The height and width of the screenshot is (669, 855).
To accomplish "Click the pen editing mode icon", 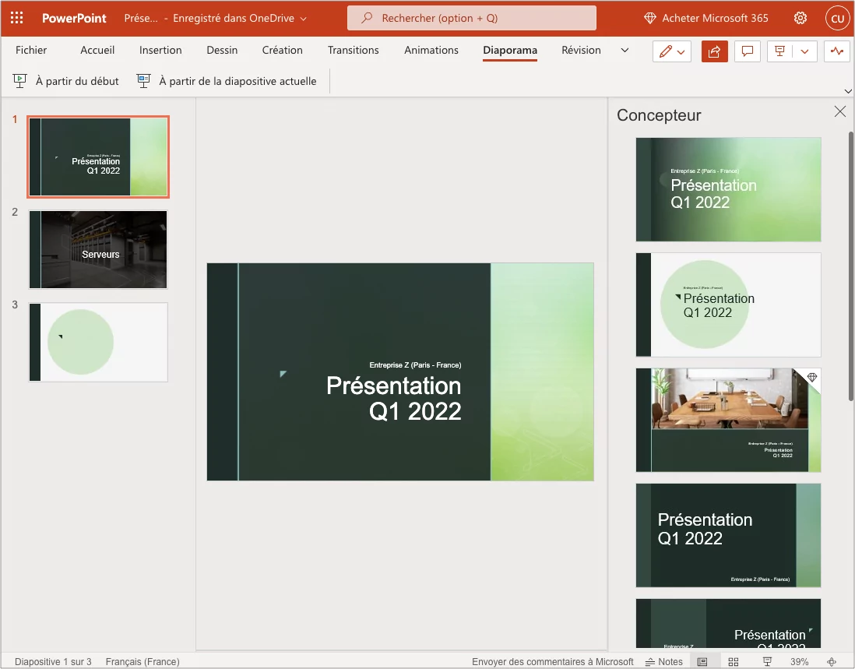I will click(x=665, y=52).
